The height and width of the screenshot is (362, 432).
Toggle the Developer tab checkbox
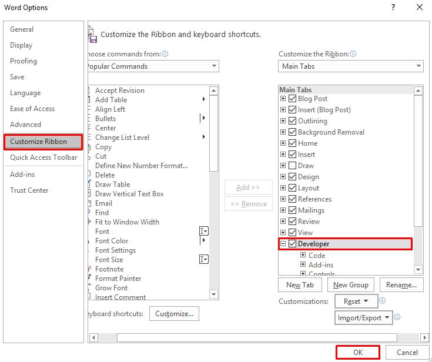292,243
